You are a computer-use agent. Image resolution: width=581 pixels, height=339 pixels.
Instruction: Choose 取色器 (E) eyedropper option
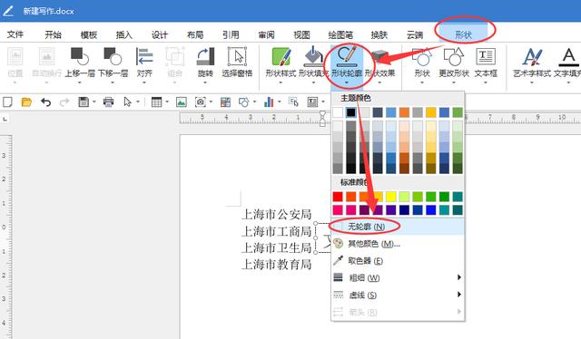398,260
